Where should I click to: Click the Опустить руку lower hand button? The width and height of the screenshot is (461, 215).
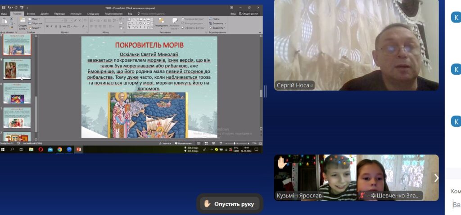coord(230,204)
